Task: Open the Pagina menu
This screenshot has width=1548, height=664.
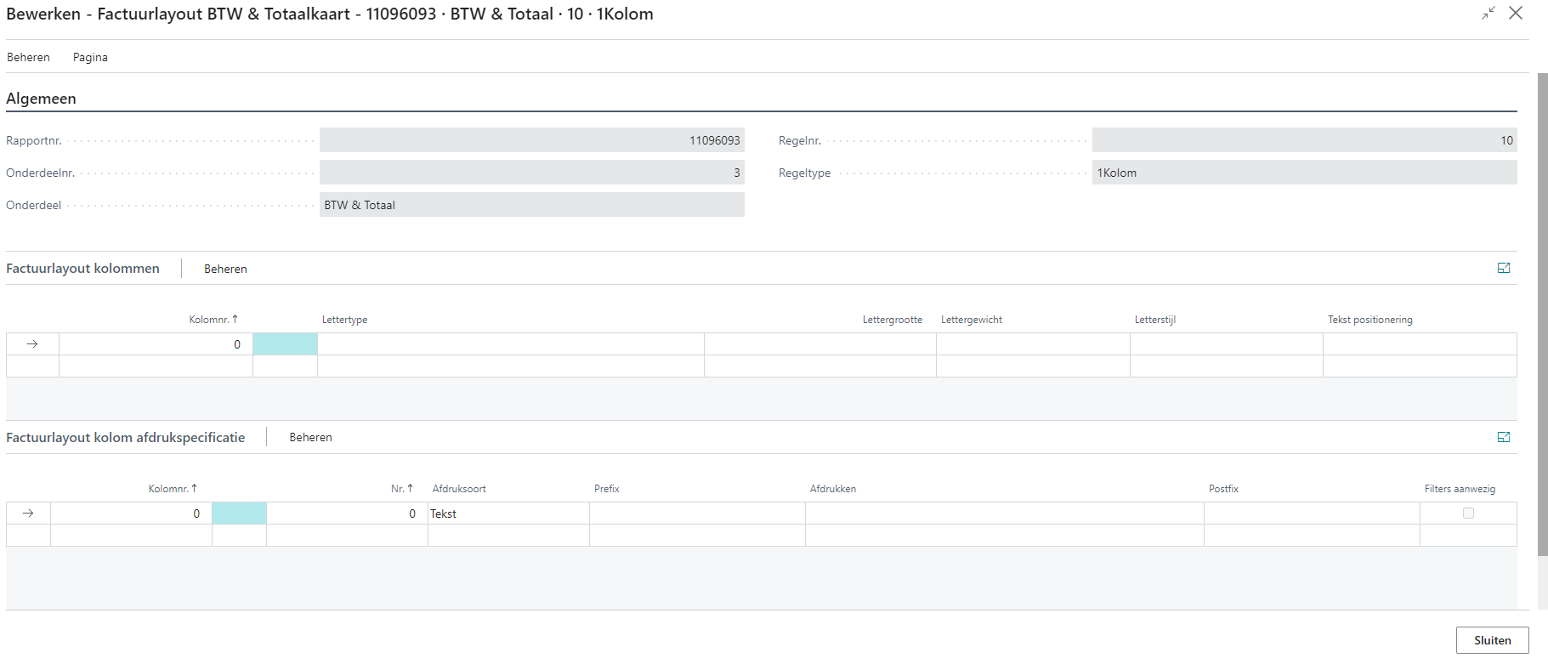Action: click(x=90, y=57)
